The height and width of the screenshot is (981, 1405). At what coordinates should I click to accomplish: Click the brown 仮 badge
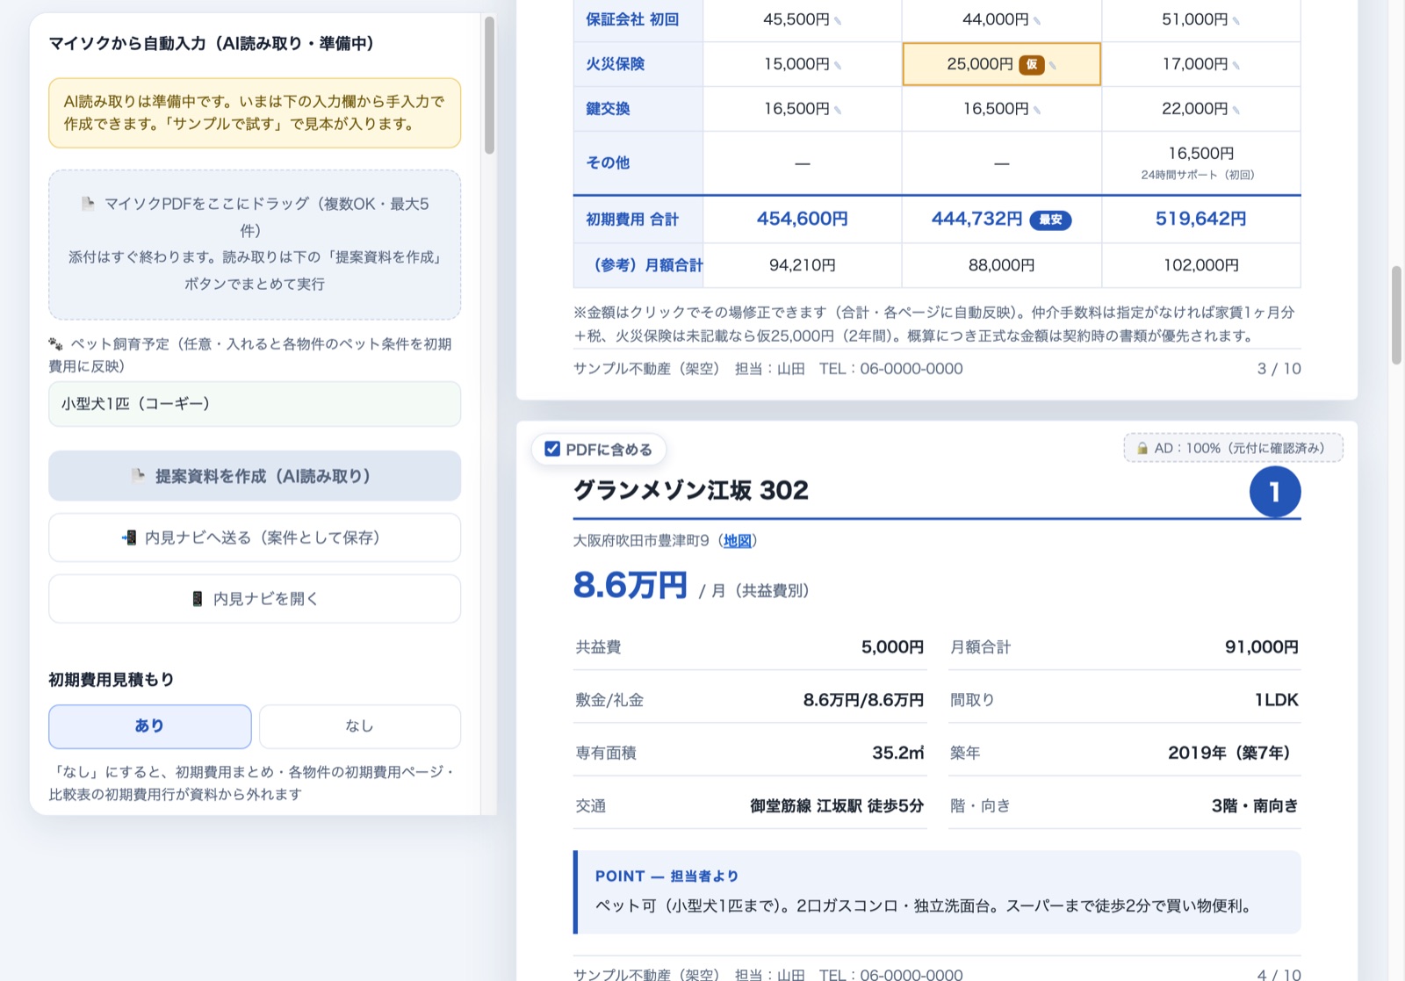[x=1032, y=64]
